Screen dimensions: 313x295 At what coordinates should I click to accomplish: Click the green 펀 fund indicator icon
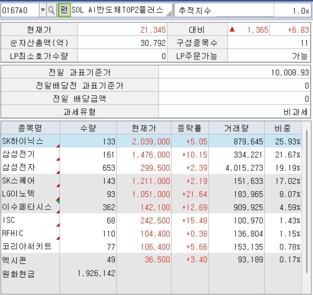click(64, 10)
